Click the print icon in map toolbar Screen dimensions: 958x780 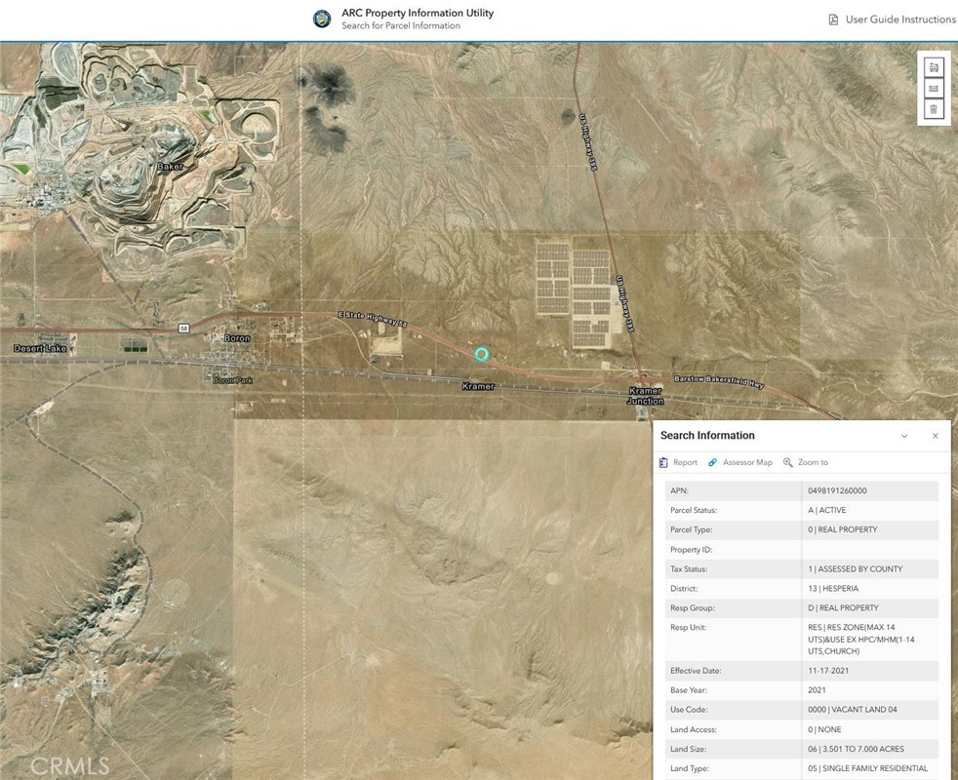click(934, 67)
